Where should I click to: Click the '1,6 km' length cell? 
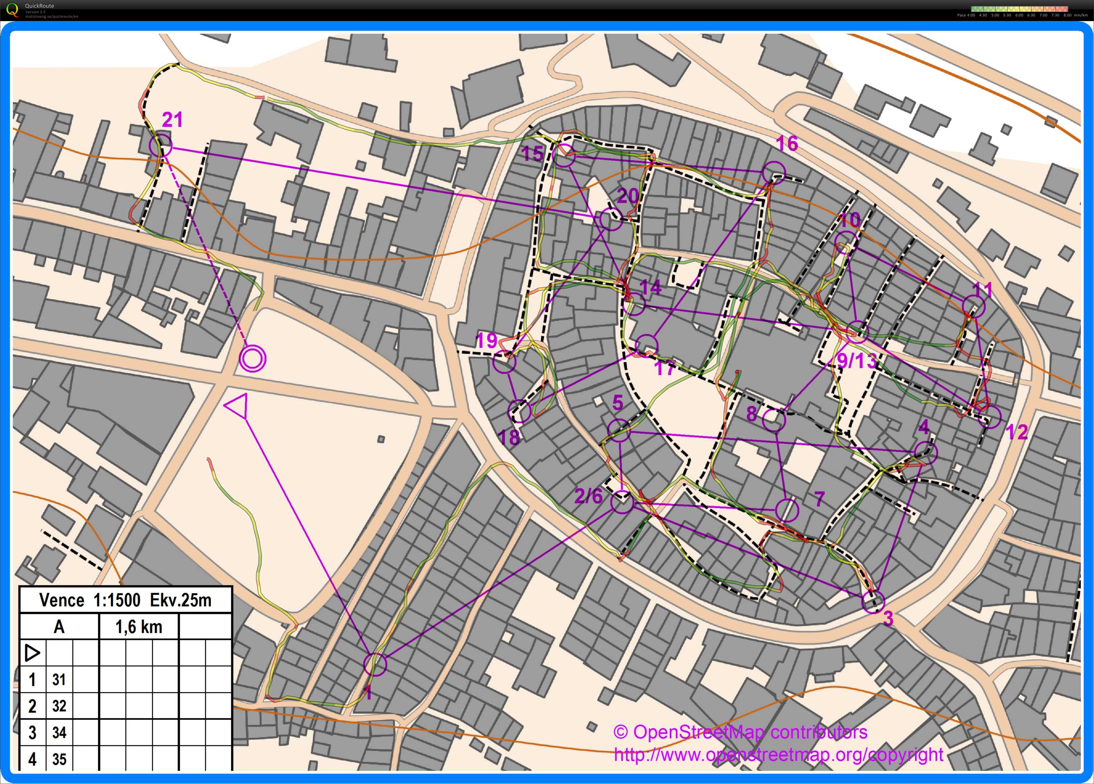[x=139, y=626]
